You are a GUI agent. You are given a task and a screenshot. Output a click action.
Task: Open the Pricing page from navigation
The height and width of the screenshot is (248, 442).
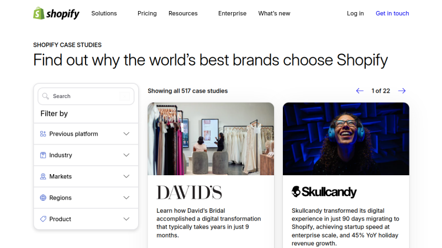point(147,13)
